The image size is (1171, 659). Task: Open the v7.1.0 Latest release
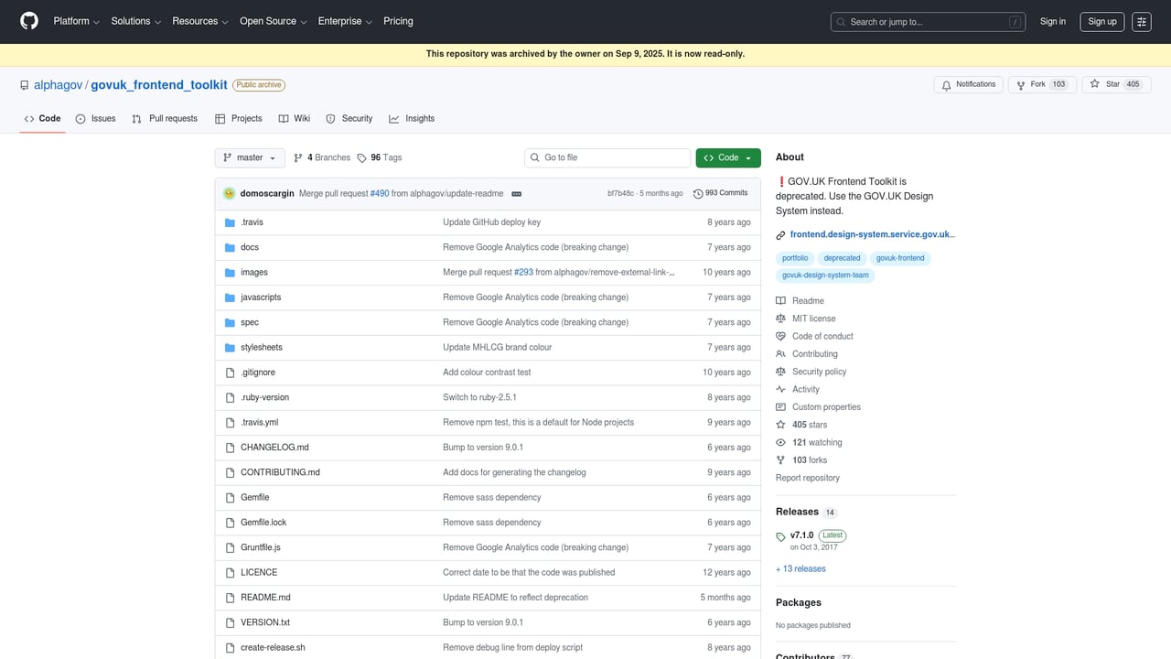(800, 535)
